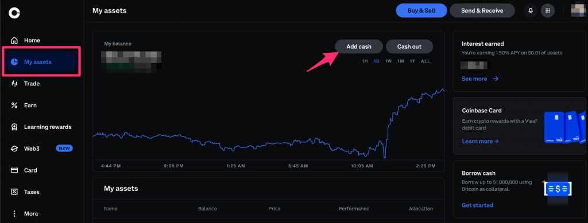Click the Add cash button
Viewport: 588px width, 223px height.
click(x=359, y=46)
